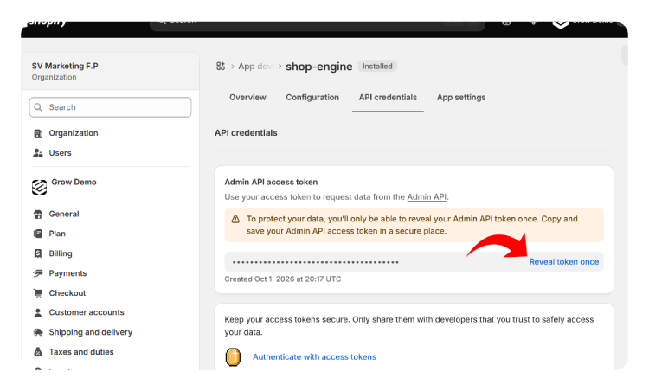Screen dimensions: 649x391
Task: Open Authenticate with access tokens link
Action: click(x=315, y=357)
